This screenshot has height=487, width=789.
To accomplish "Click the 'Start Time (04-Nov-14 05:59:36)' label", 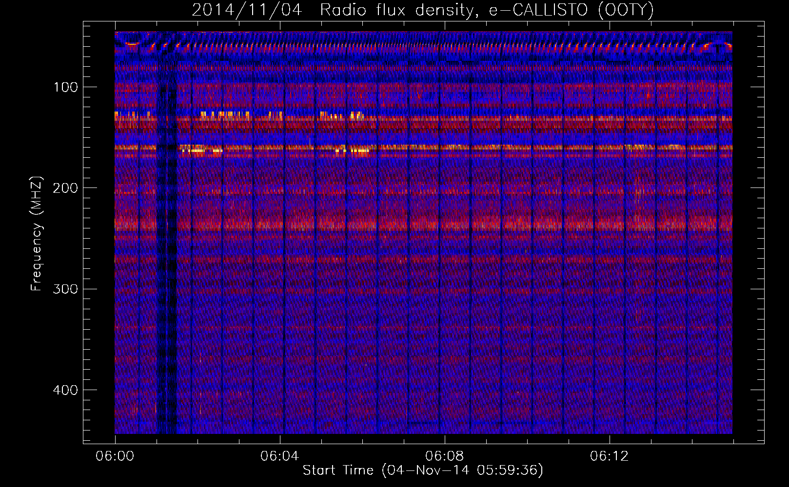I will (x=423, y=470).
